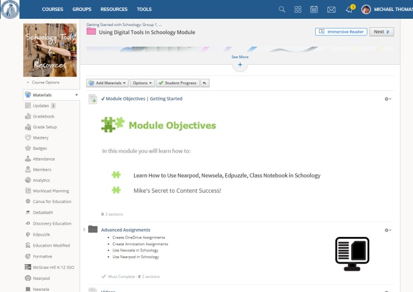Open the Options dropdown button
Image resolution: width=413 pixels, height=292 pixels.
click(142, 83)
